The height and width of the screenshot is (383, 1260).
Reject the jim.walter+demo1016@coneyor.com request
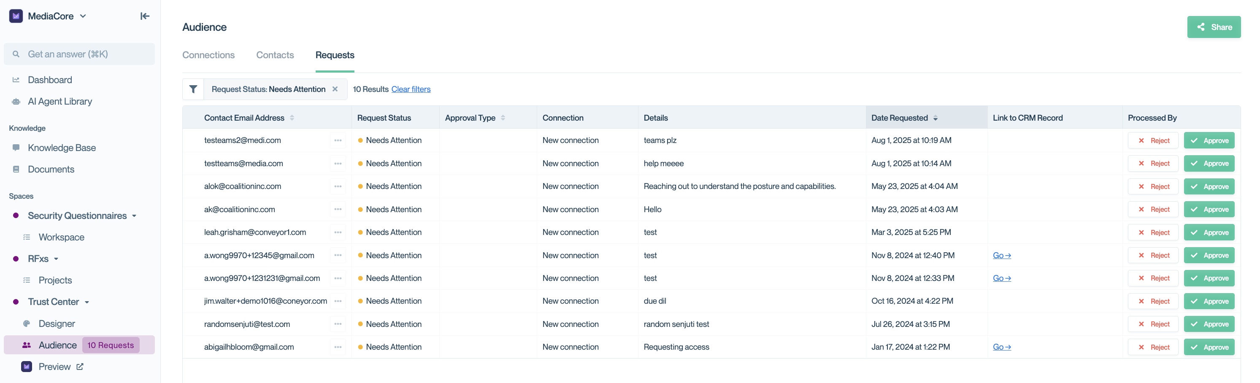point(1153,301)
